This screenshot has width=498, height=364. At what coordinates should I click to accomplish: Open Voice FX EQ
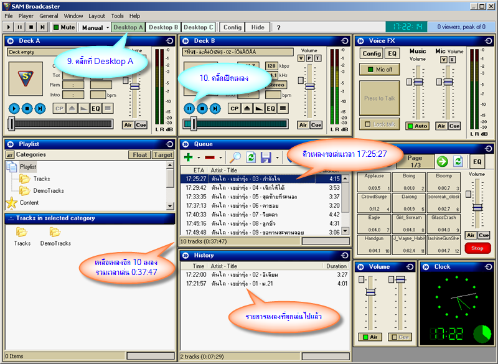[x=392, y=54]
